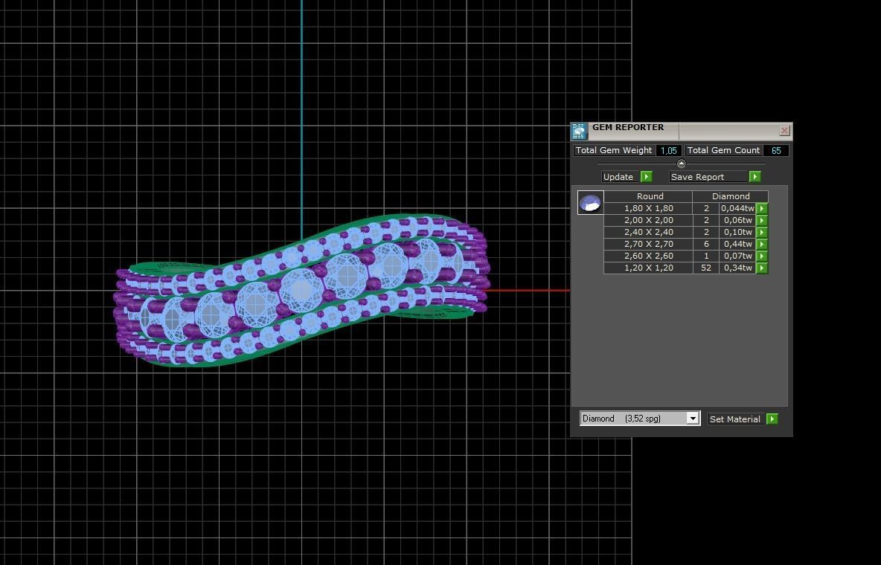The height and width of the screenshot is (565, 881).
Task: Click the Update text button
Action: click(620, 177)
